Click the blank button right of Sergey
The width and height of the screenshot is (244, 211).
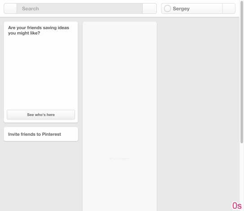point(229,9)
